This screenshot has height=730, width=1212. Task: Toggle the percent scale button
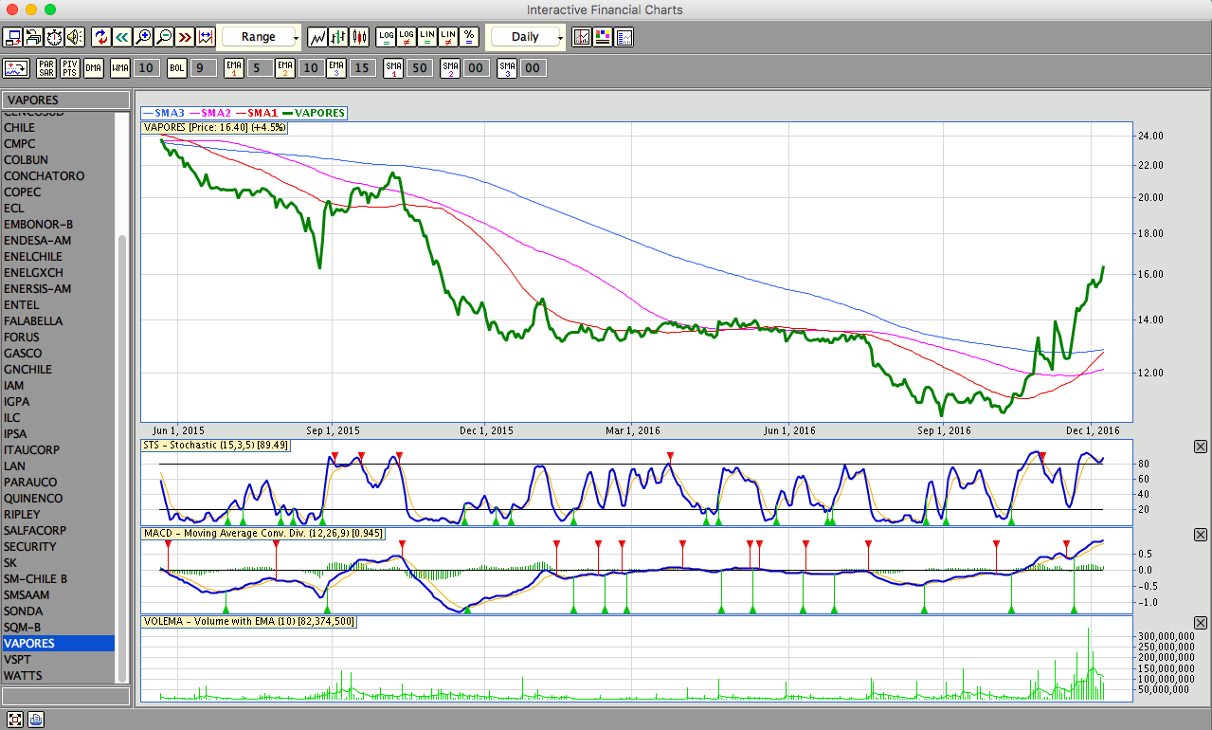coord(469,37)
